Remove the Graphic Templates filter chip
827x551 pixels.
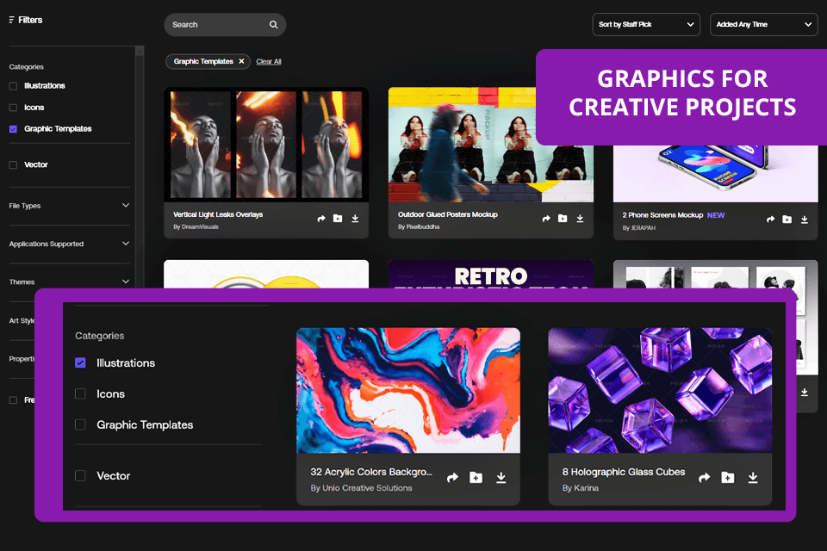pos(241,61)
